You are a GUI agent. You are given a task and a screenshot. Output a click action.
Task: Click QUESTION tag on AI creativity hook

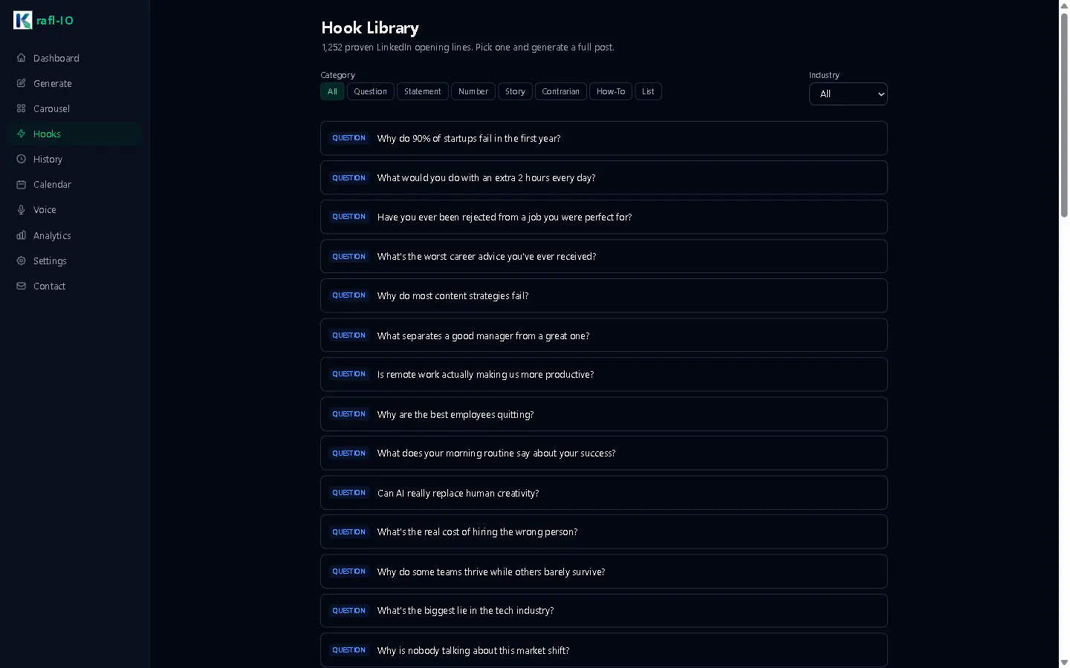[348, 493]
